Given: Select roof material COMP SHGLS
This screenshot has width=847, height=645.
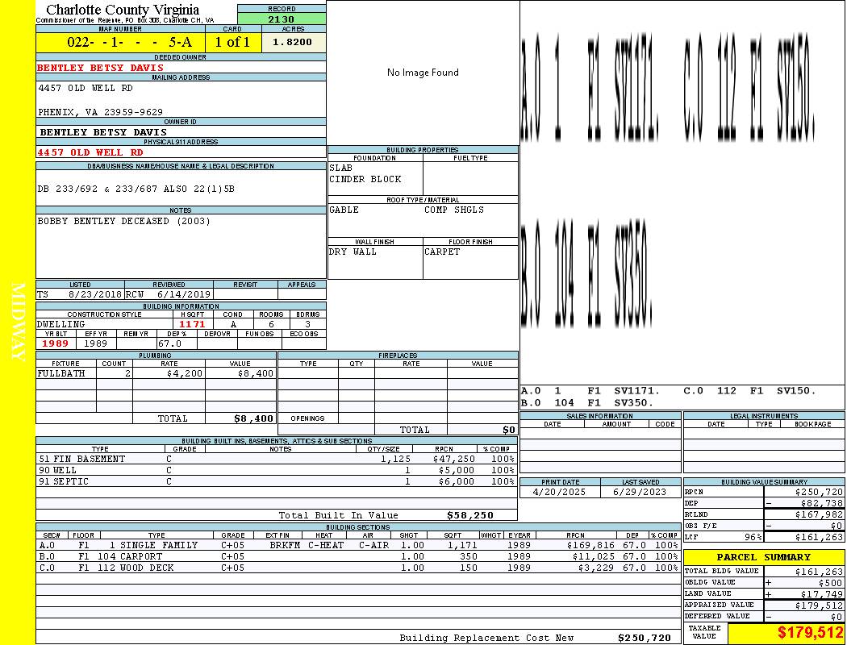Looking at the screenshot, I should click(453, 210).
